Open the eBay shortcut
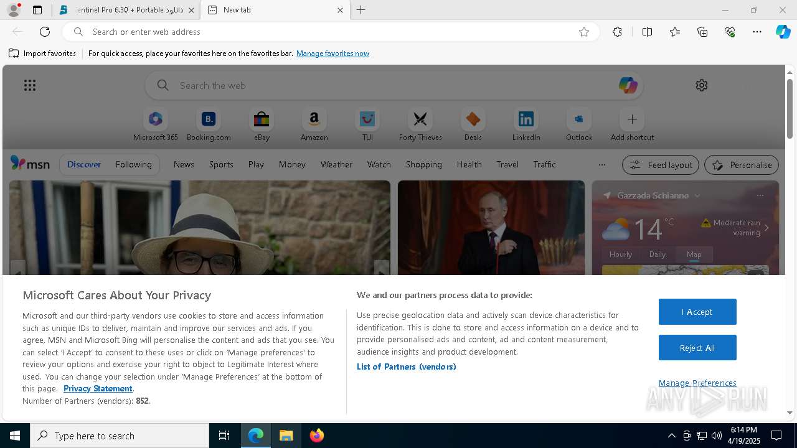The width and height of the screenshot is (797, 448). pyautogui.click(x=262, y=125)
